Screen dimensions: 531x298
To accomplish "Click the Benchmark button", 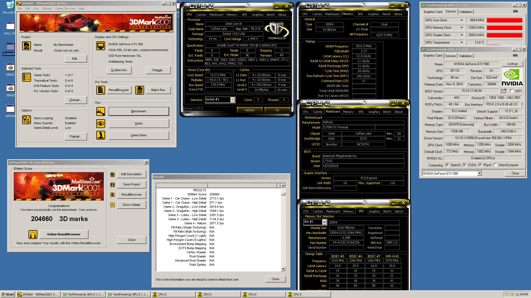I will [x=139, y=111].
